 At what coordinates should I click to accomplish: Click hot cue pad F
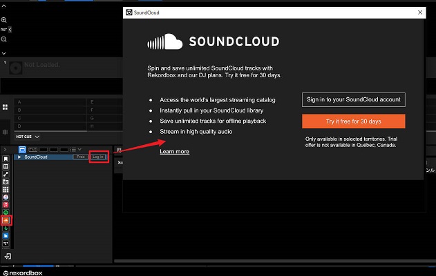tap(105, 110)
